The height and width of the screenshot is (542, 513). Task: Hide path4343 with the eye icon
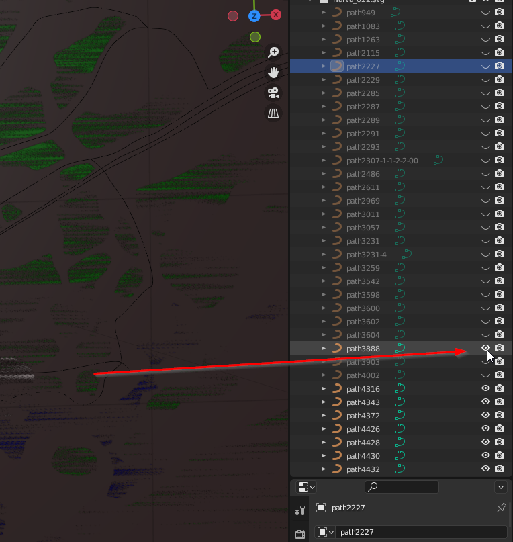coord(485,402)
